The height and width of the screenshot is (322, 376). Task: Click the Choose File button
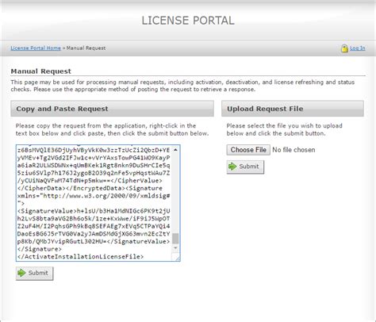(248, 150)
